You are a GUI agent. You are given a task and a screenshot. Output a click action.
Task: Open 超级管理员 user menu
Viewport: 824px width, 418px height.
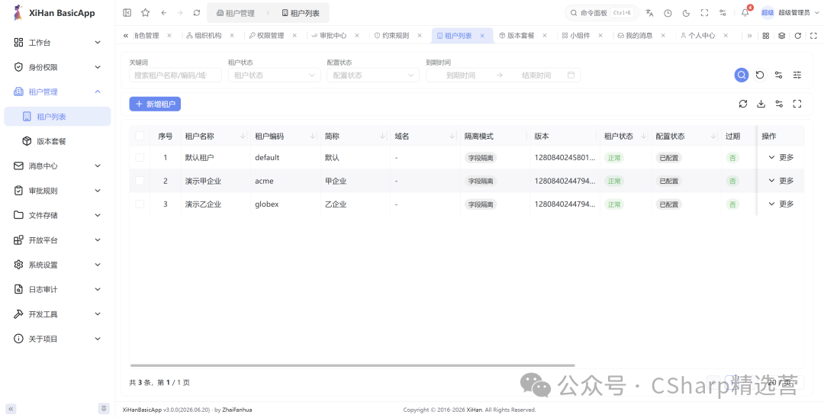point(790,13)
